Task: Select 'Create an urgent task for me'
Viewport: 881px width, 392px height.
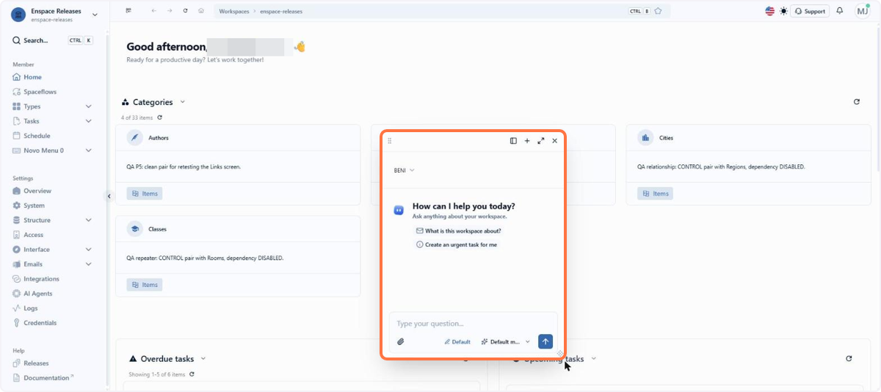Action: tap(456, 244)
